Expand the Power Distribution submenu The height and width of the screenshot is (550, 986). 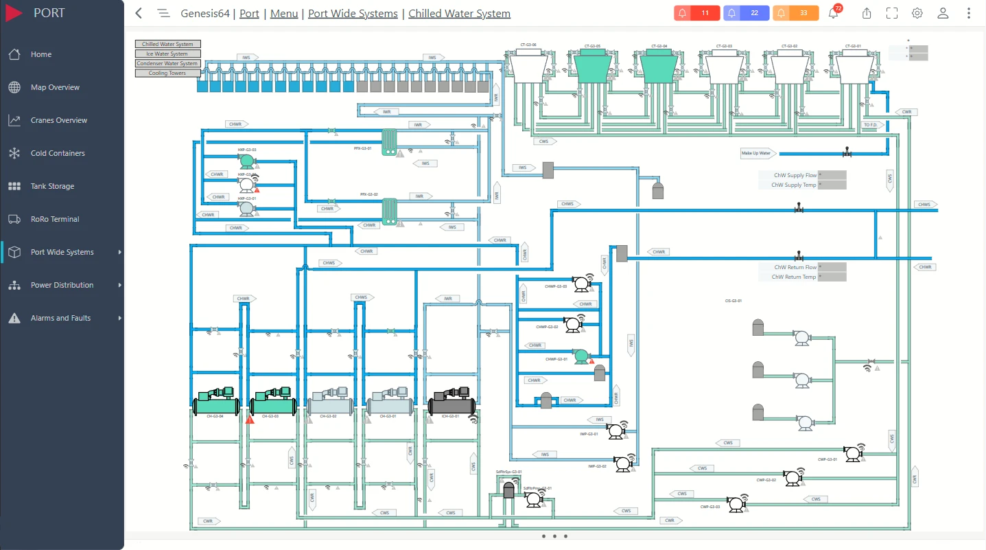pos(119,285)
